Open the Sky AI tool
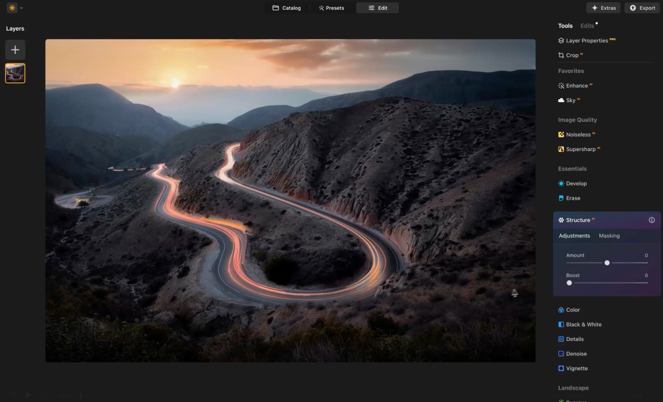The height and width of the screenshot is (402, 663). tap(569, 100)
